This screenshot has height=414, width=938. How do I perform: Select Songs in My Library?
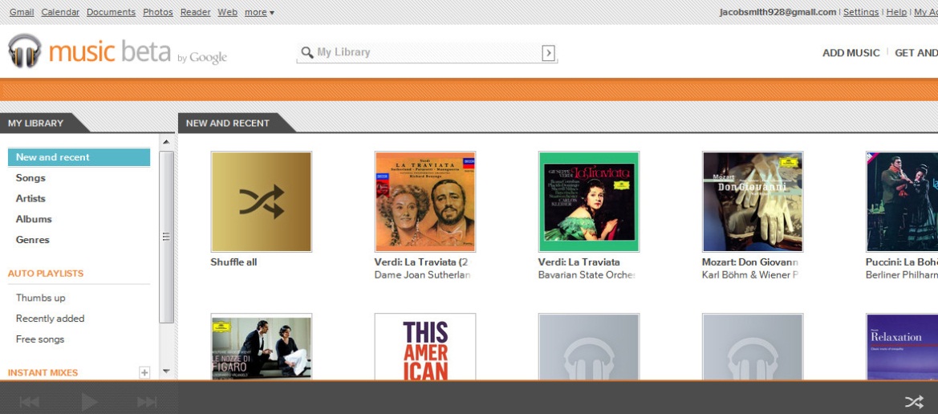30,177
